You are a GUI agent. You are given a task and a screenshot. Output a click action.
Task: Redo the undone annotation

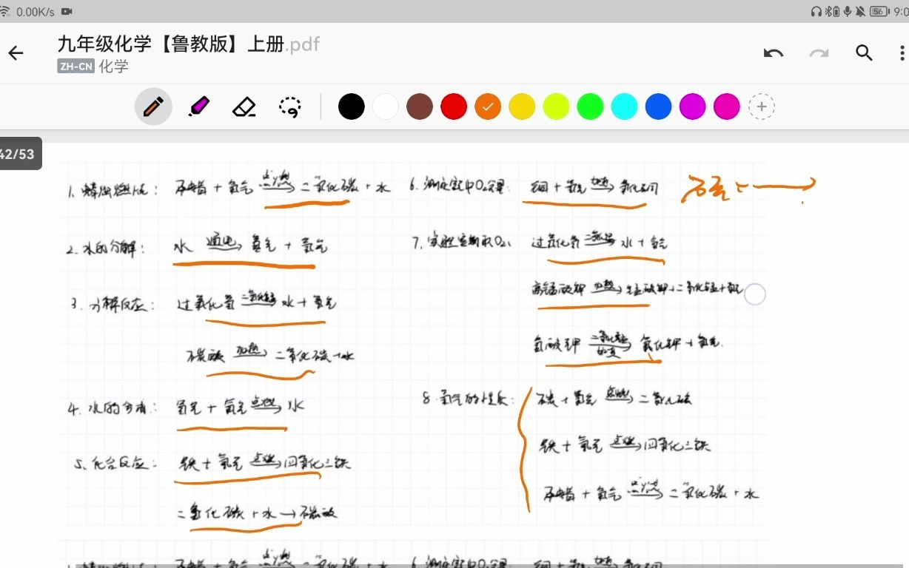tap(819, 53)
